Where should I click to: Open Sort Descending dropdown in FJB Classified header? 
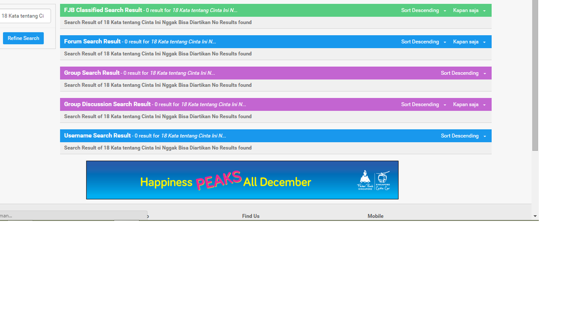423,10
